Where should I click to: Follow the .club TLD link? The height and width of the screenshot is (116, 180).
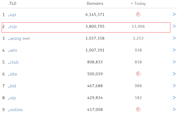(13, 62)
